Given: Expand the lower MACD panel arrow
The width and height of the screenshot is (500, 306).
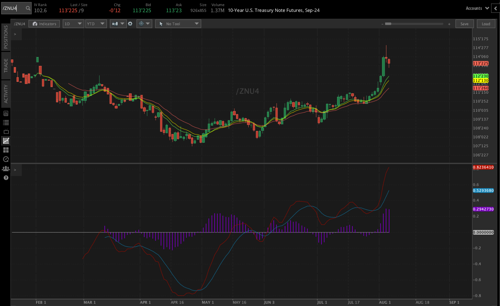Looking at the screenshot, I should click(15, 170).
